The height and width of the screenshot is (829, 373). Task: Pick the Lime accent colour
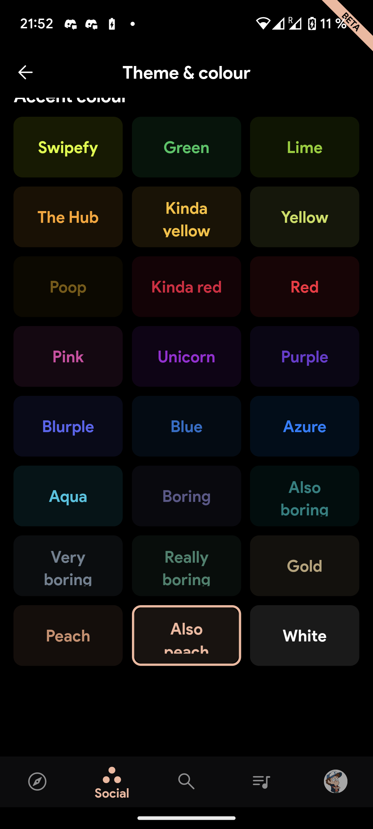point(305,147)
